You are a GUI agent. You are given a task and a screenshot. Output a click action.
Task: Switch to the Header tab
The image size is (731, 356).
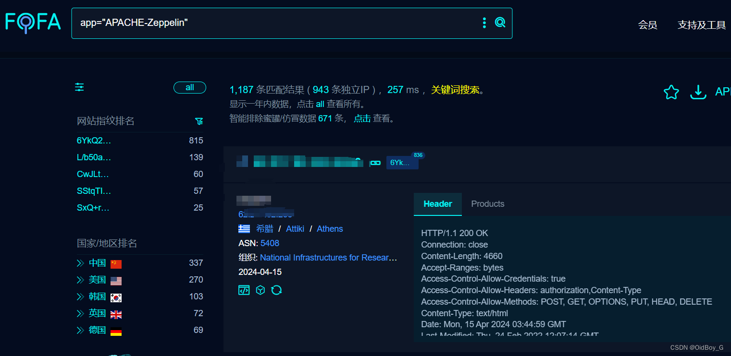click(x=438, y=204)
